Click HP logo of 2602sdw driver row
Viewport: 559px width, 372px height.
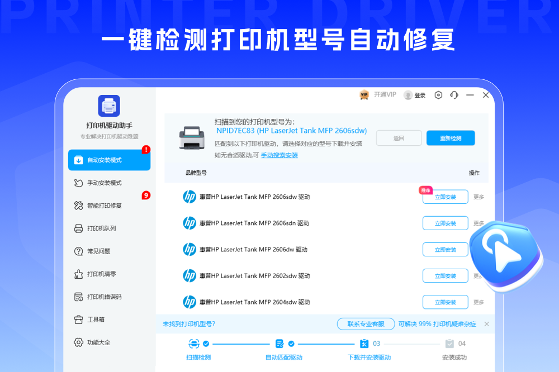190,276
